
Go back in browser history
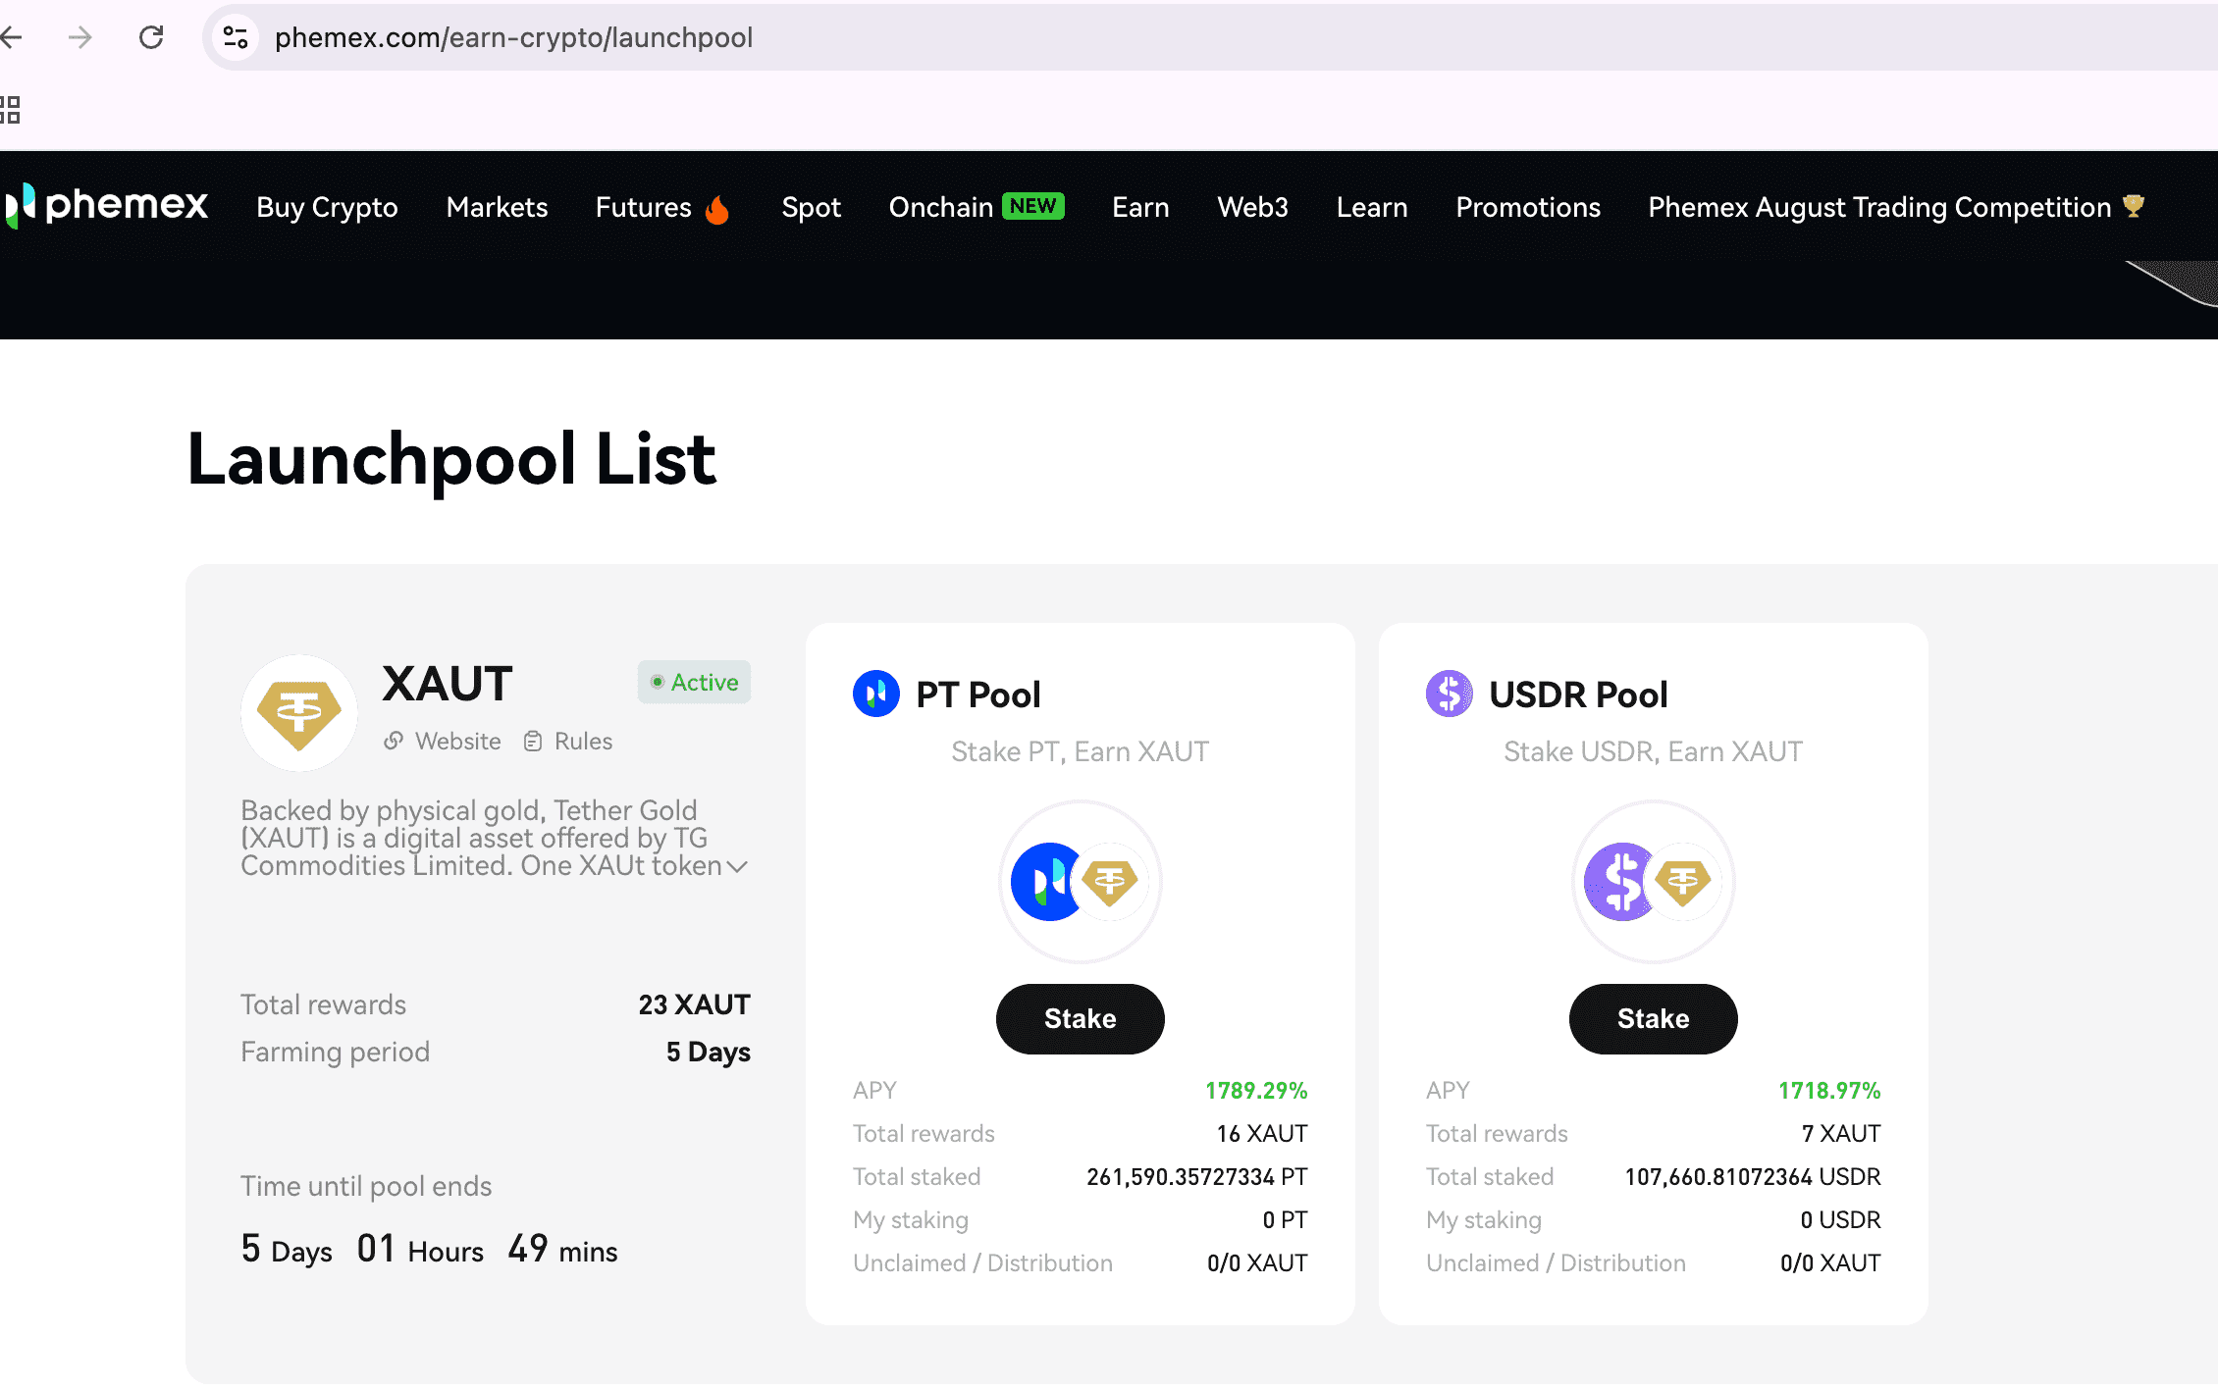(x=10, y=37)
